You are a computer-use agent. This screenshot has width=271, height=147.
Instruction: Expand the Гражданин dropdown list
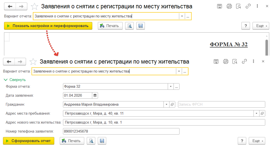tap(167, 105)
